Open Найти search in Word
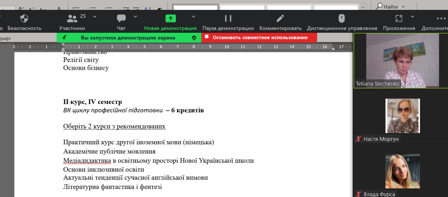Image resolution: width=448 pixels, height=197 pixels. point(387,6)
